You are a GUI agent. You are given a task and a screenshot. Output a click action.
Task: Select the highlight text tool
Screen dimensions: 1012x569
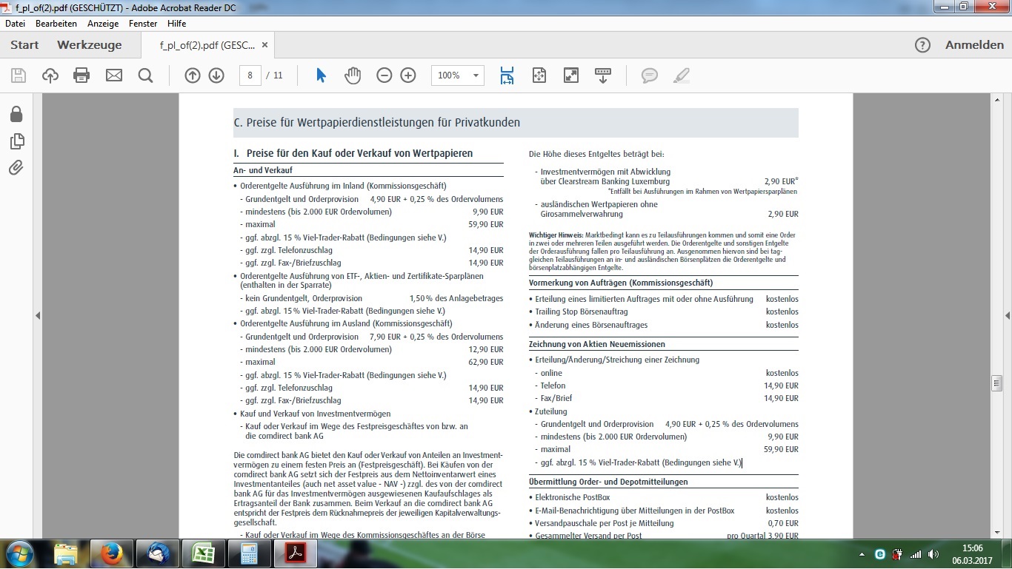coord(682,75)
